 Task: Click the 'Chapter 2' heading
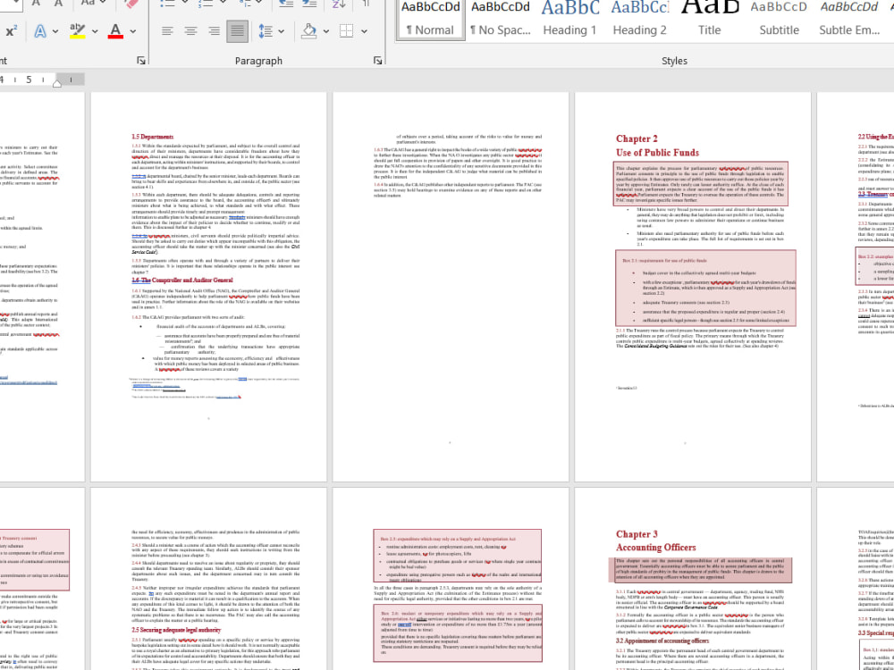637,138
